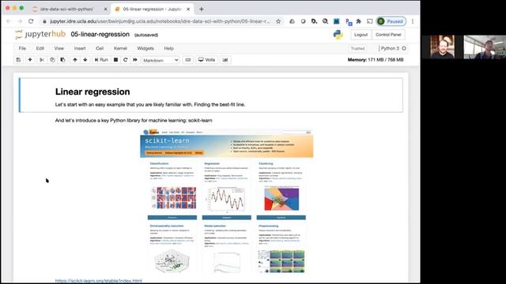Viewport: 506px width, 284px height.
Task: Paste cells below toolbar icon
Action: tap(63, 60)
